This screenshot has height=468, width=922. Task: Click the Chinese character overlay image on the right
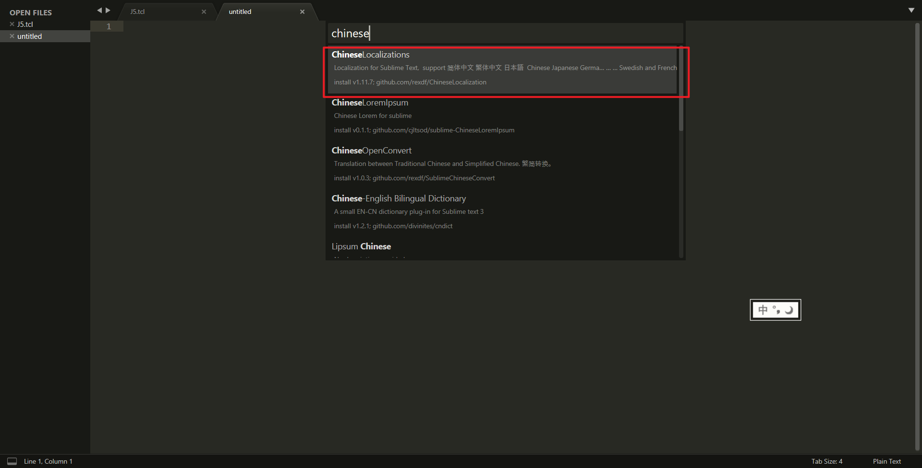click(775, 310)
